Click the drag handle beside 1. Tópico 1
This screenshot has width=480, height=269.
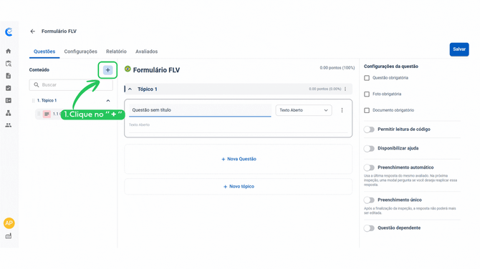tap(34, 101)
